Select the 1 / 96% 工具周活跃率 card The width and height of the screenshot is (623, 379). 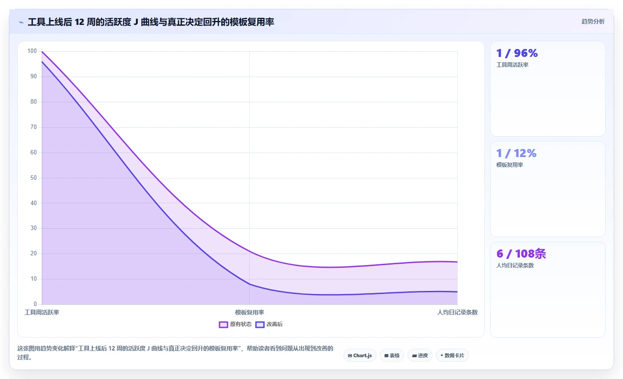pos(548,89)
